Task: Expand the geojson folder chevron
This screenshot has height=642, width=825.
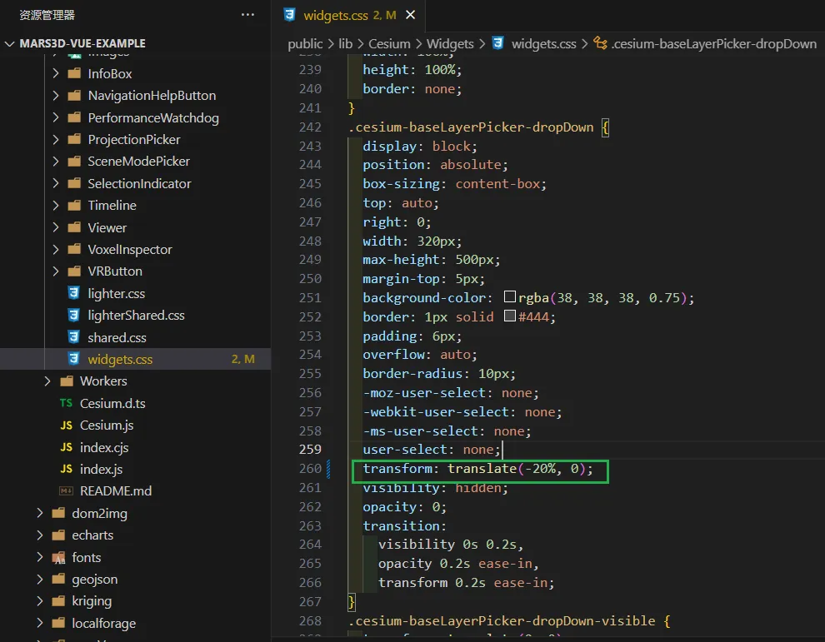Action: coord(40,579)
